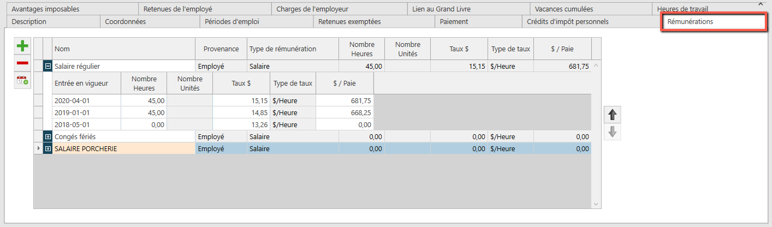Click the 14,85 rate cell

[x=241, y=112]
